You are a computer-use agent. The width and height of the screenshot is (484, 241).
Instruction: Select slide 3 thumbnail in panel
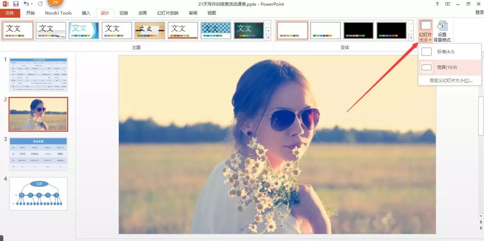click(38, 154)
